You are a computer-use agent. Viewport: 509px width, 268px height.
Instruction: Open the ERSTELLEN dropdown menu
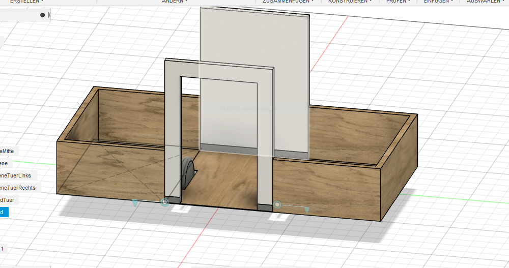click(26, 2)
